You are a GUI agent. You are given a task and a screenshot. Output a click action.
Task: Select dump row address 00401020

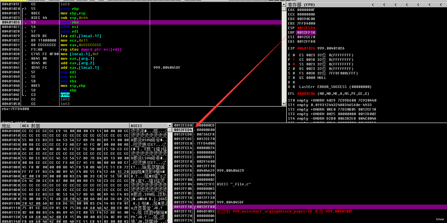click(x=11, y=140)
